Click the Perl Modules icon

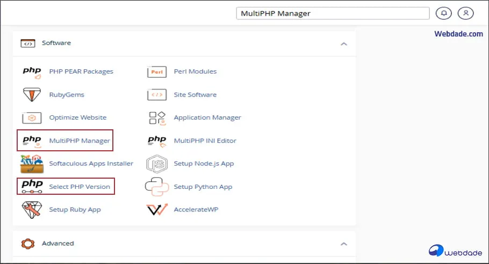pos(156,72)
